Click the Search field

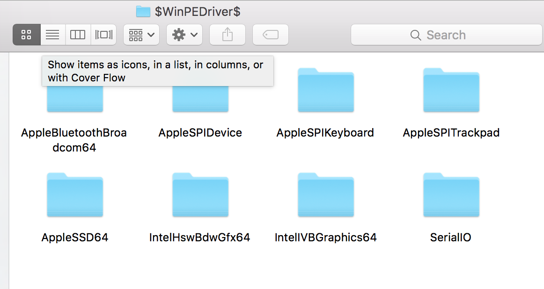447,35
